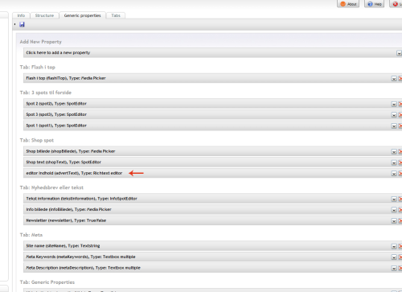402x292 pixels.
Task: Delete the Newsletter property
Action: [400, 221]
